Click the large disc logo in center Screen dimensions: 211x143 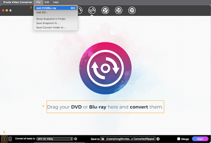click(105, 68)
